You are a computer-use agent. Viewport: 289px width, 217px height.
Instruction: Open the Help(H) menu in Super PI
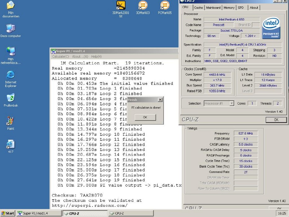point(96,56)
